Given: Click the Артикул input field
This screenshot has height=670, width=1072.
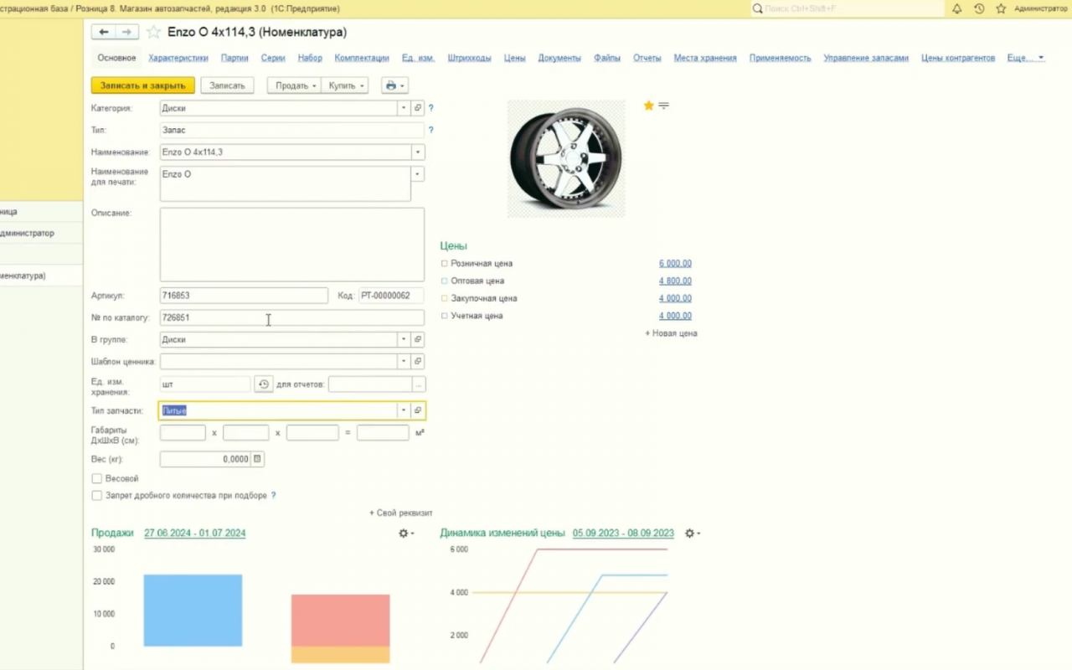Looking at the screenshot, I should tap(244, 296).
